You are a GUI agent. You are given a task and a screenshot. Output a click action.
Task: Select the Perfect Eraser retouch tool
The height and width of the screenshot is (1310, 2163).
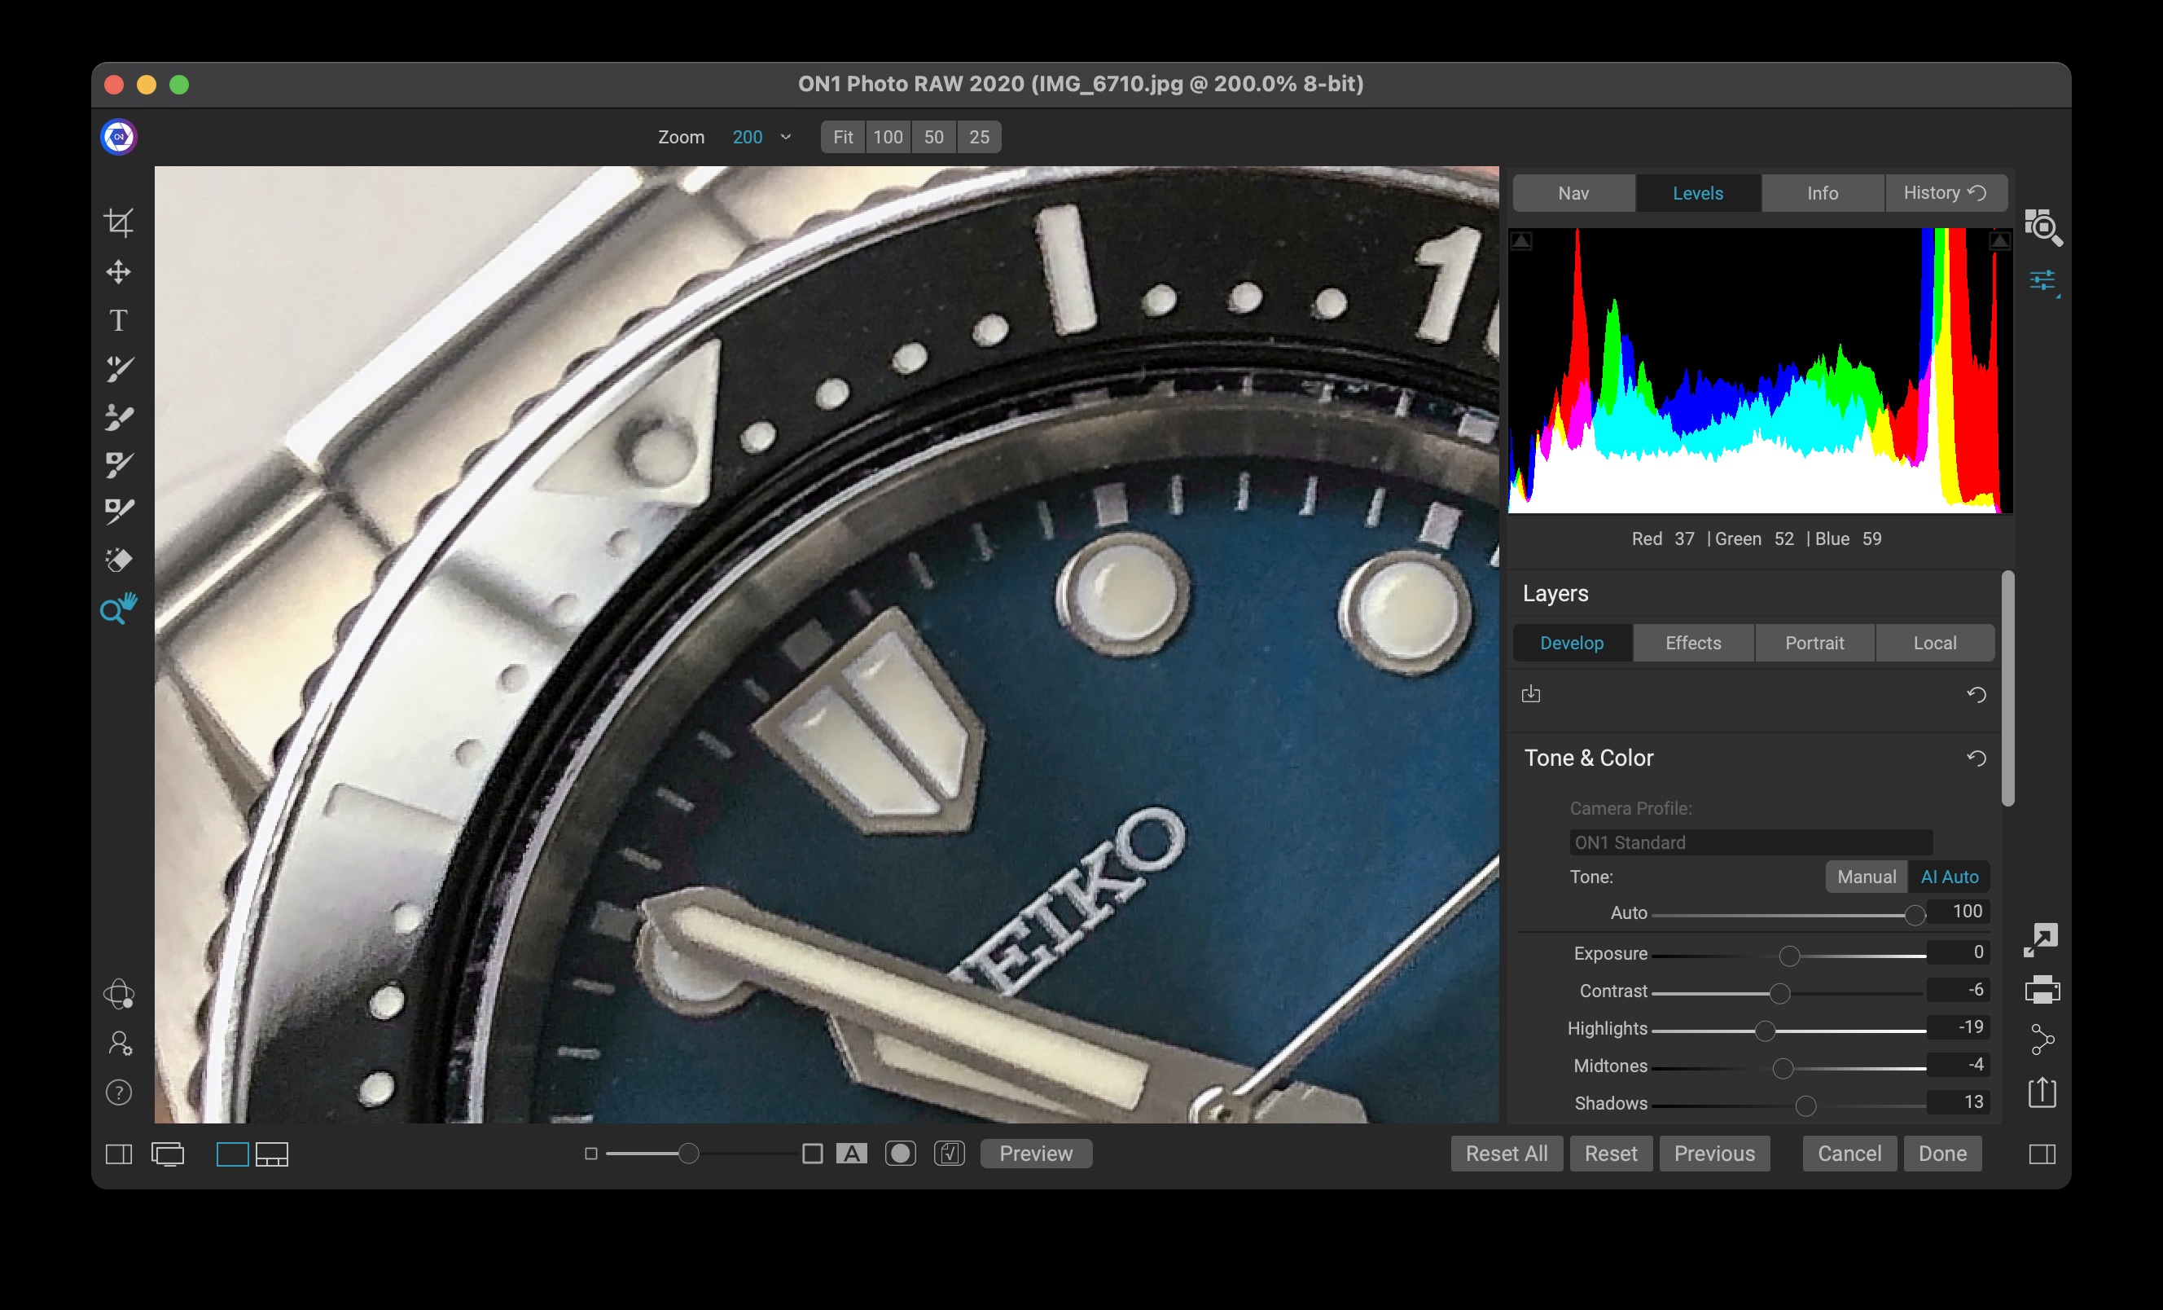pyautogui.click(x=119, y=560)
